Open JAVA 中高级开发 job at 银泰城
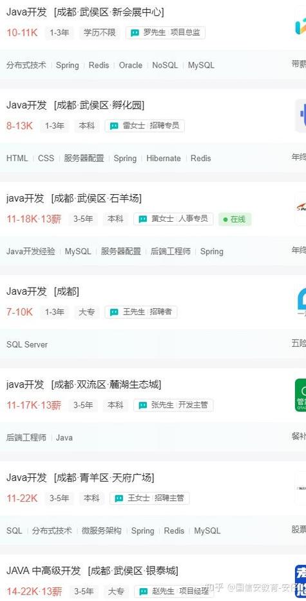The image size is (306, 601). coord(92,571)
